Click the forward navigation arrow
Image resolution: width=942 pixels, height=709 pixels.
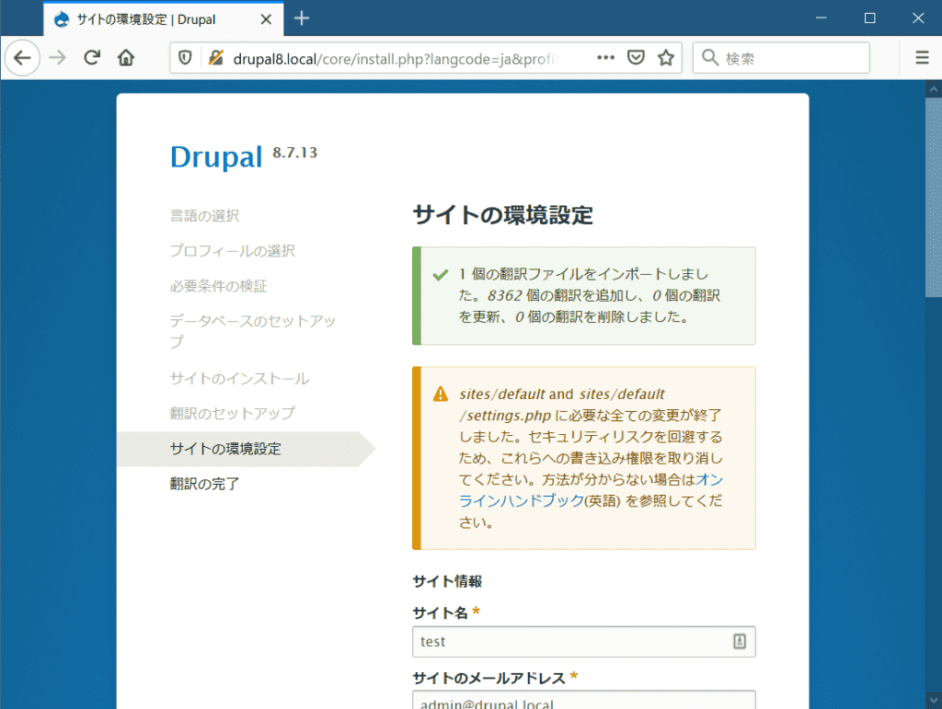click(x=58, y=58)
